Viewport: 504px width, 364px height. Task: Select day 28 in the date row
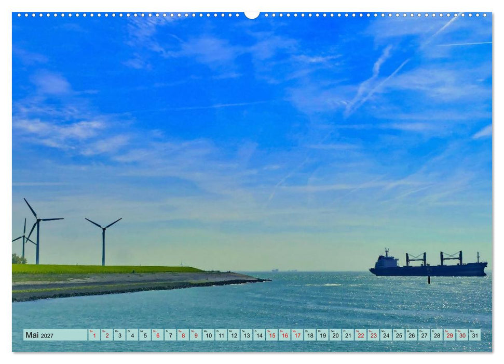point(437,335)
